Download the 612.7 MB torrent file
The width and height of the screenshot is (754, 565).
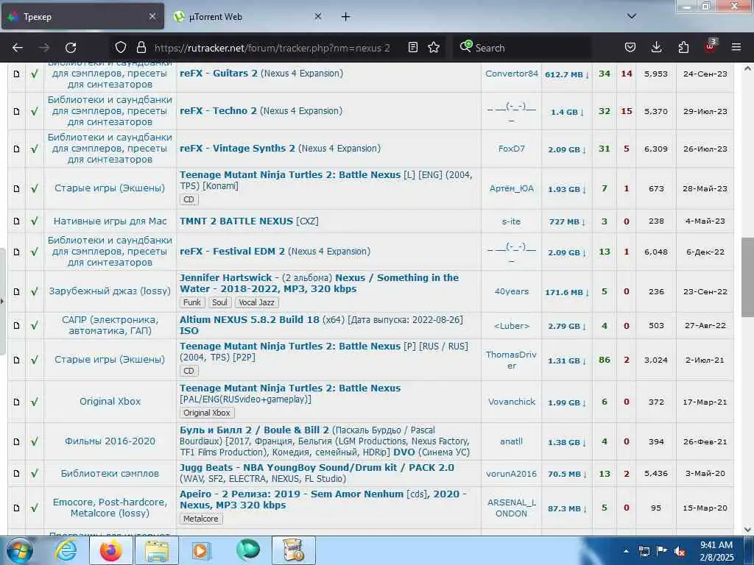tap(566, 74)
